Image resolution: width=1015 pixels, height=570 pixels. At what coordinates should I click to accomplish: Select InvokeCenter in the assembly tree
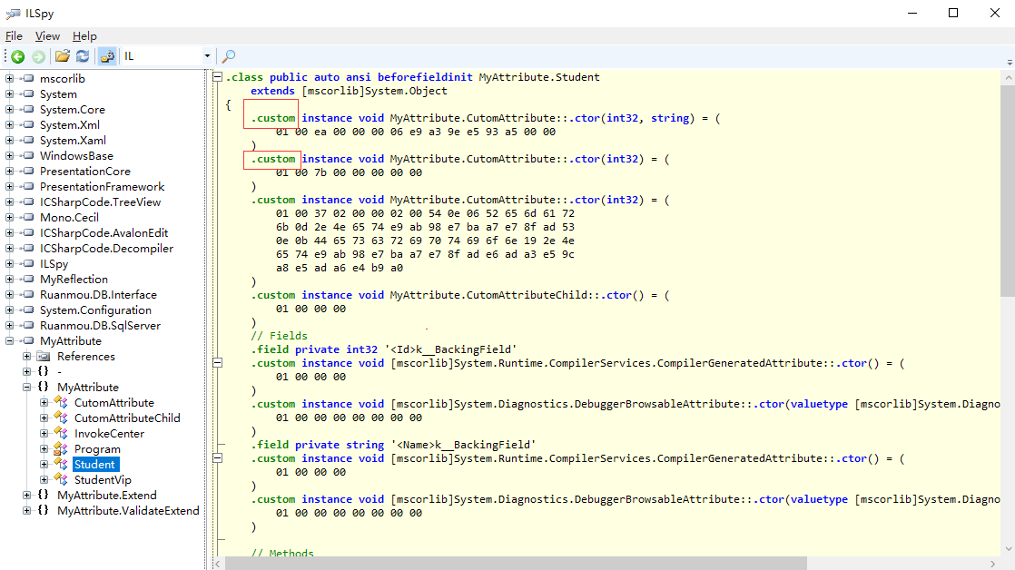109,433
